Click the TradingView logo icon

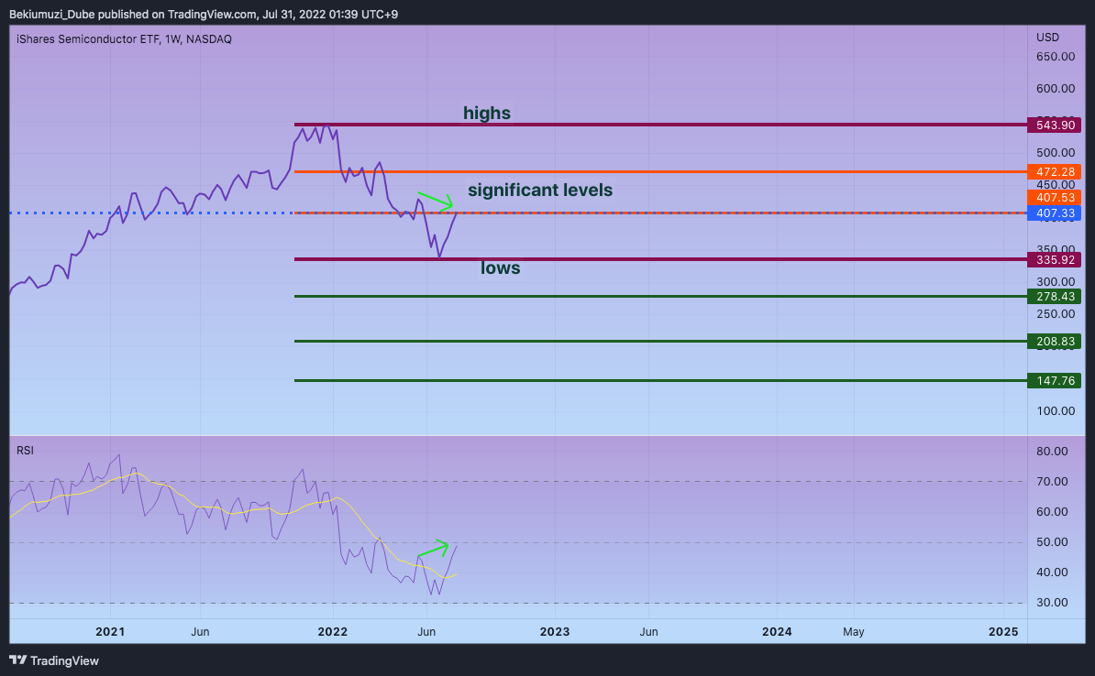click(18, 660)
